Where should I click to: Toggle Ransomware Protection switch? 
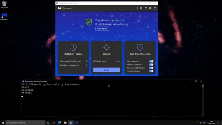click(x=151, y=68)
